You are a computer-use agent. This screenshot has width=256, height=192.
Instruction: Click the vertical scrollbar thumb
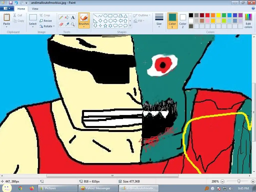point(254,112)
